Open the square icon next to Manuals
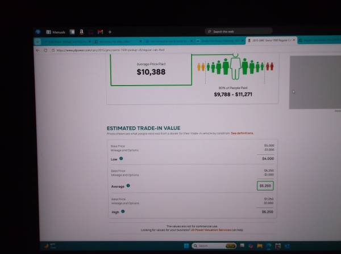The width and height of the screenshot is (341, 254). (72, 32)
